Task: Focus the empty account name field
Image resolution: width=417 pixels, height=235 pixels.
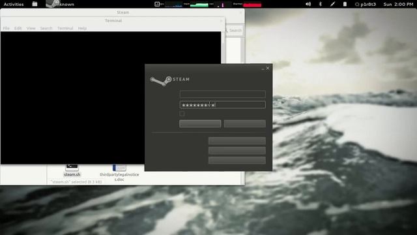Action: (x=223, y=94)
